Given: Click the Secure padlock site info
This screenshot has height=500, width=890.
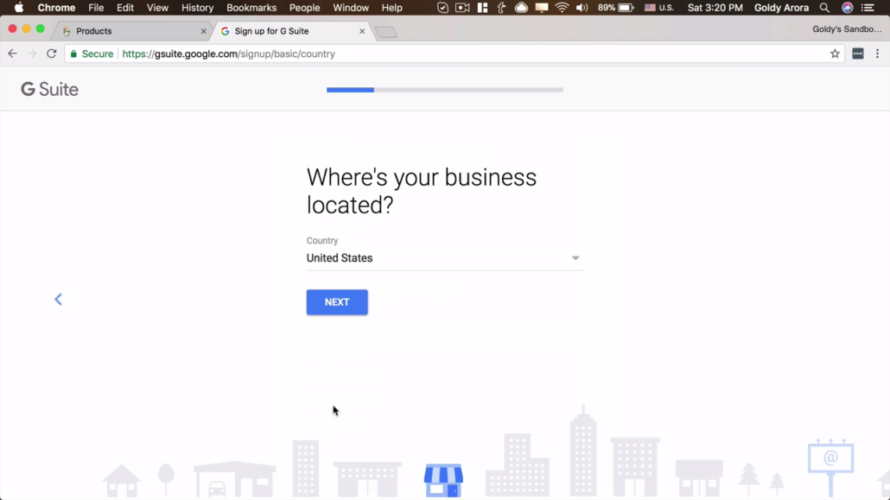Looking at the screenshot, I should 92,54.
